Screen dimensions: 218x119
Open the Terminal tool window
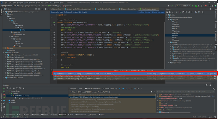45,115
